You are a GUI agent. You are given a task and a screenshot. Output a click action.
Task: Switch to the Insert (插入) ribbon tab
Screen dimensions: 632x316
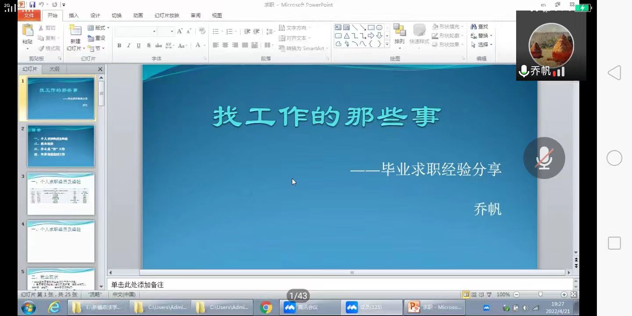(74, 15)
